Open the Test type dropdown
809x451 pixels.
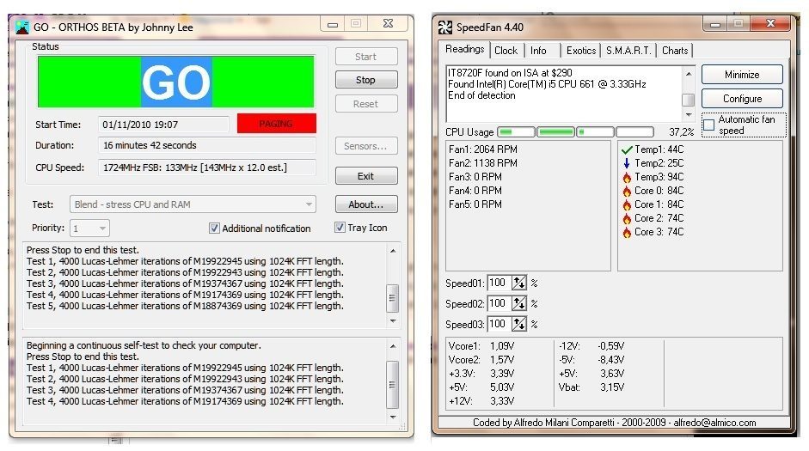tap(193, 204)
